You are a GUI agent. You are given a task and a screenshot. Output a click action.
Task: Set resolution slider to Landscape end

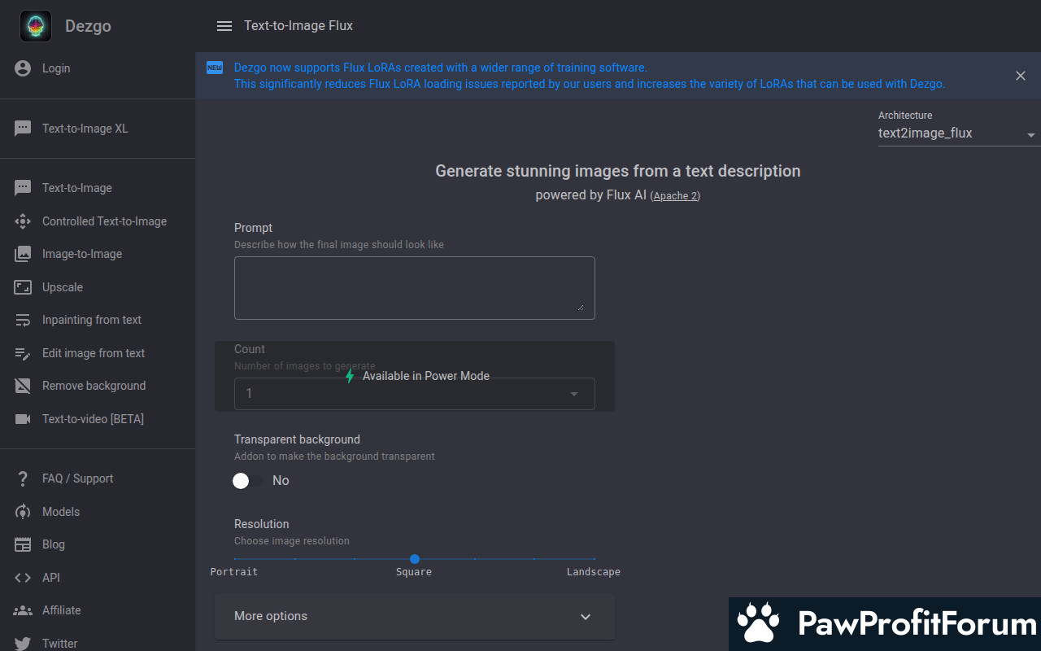(x=595, y=559)
